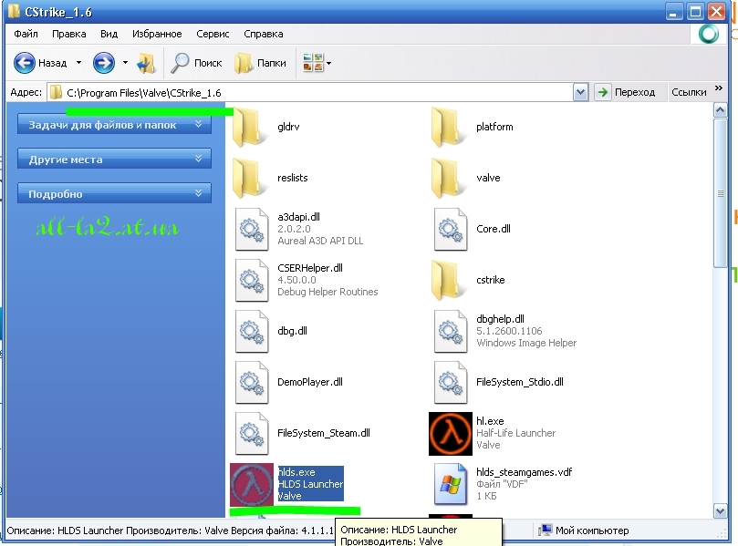The width and height of the screenshot is (738, 546).
Task: Click the Core.dll file name
Action: click(x=493, y=229)
